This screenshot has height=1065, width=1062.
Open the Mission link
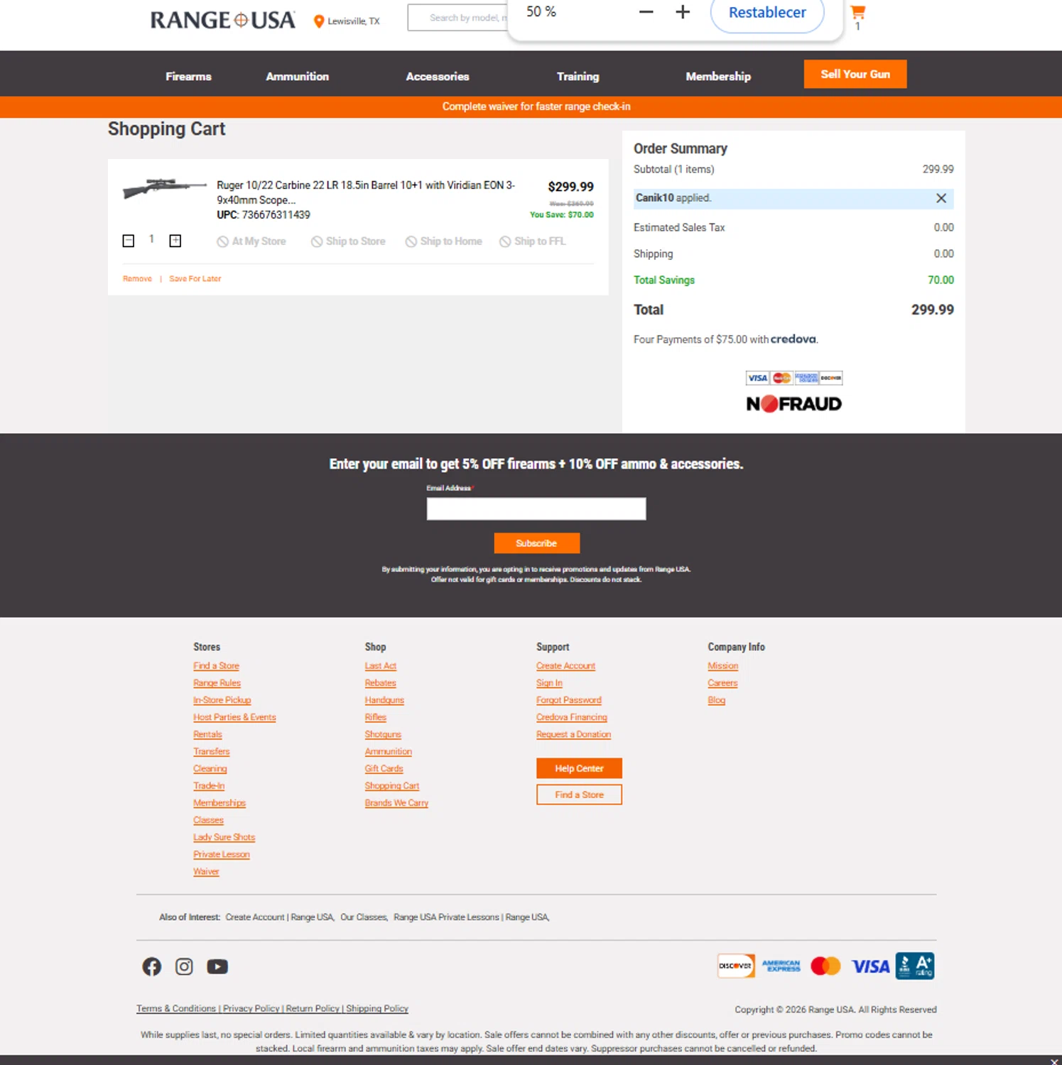tap(722, 666)
